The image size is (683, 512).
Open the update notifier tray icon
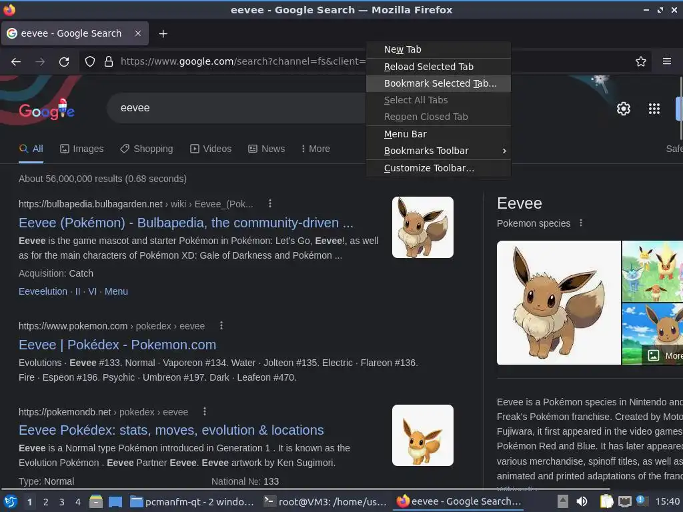tap(642, 501)
